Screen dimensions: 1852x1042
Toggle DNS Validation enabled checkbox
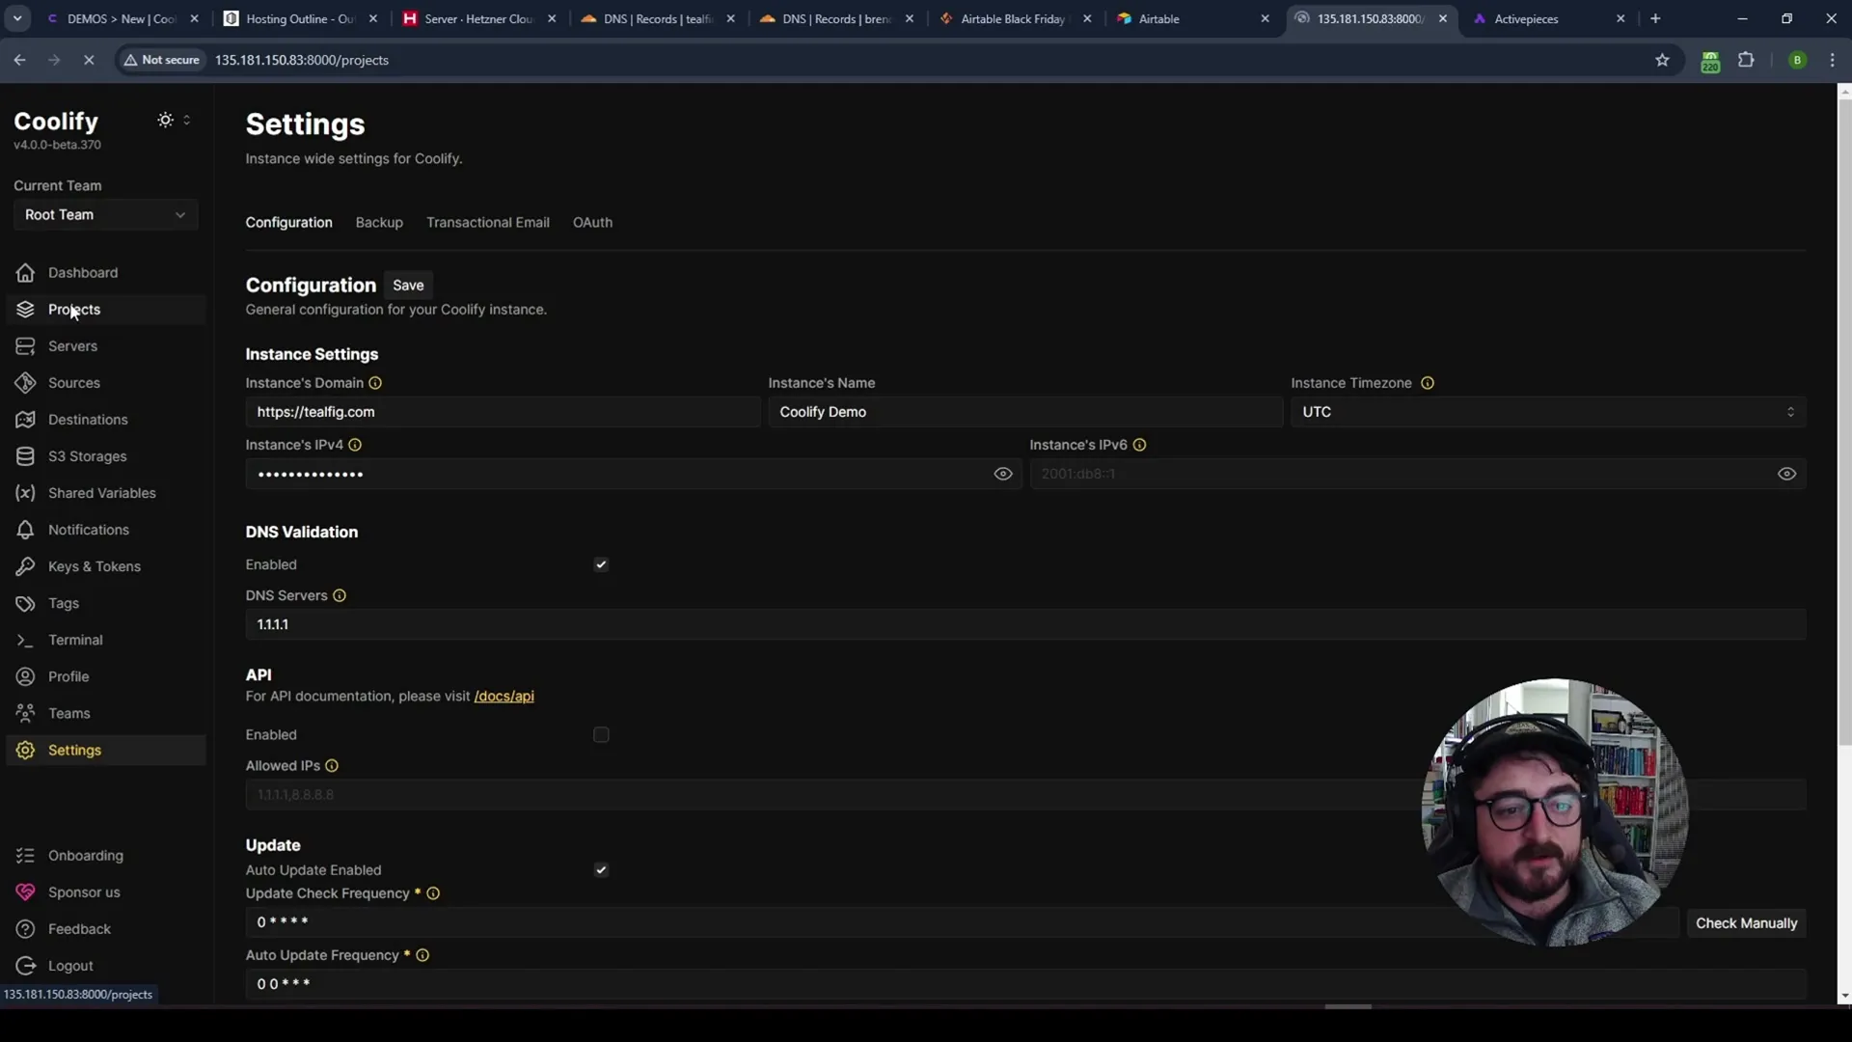(600, 563)
